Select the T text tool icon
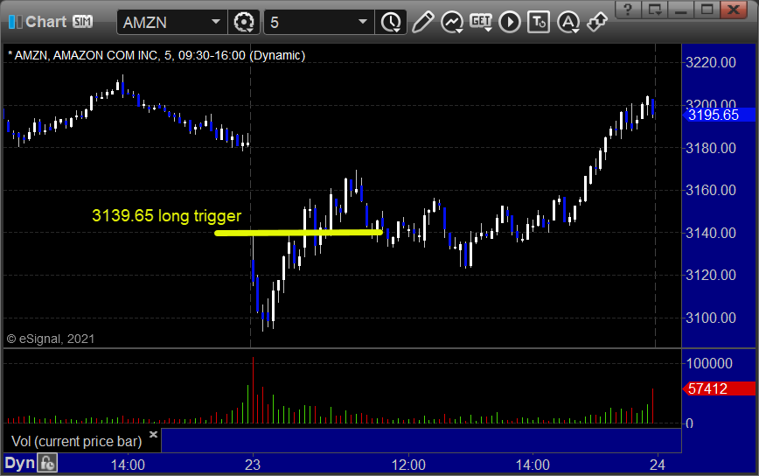This screenshot has width=759, height=476. click(x=539, y=22)
